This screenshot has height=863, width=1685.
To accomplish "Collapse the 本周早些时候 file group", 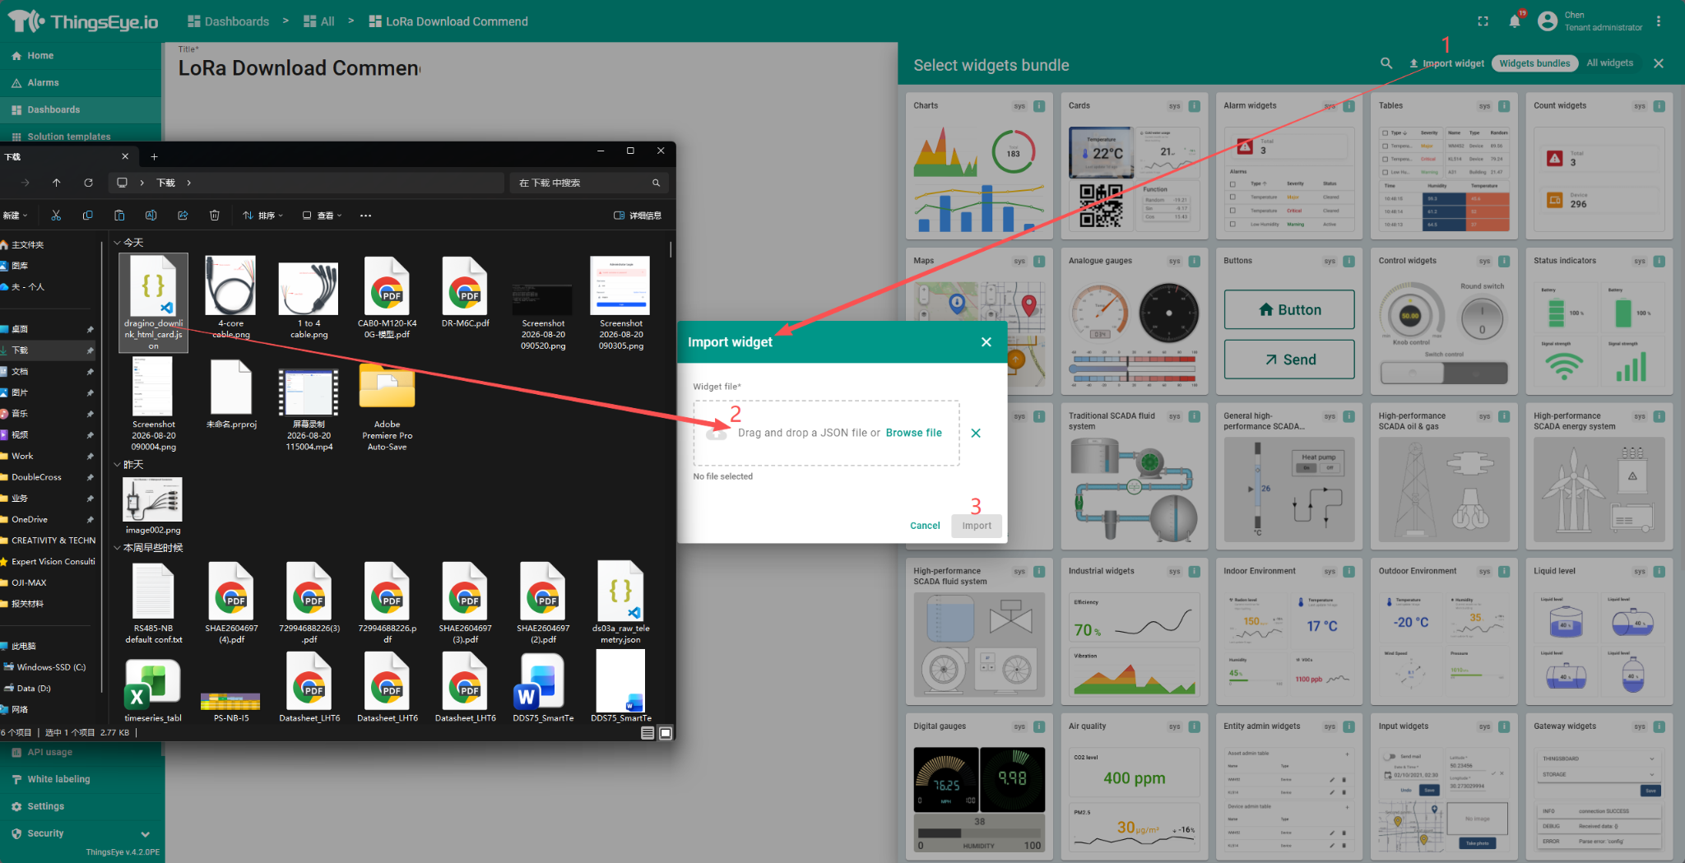I will [117, 548].
